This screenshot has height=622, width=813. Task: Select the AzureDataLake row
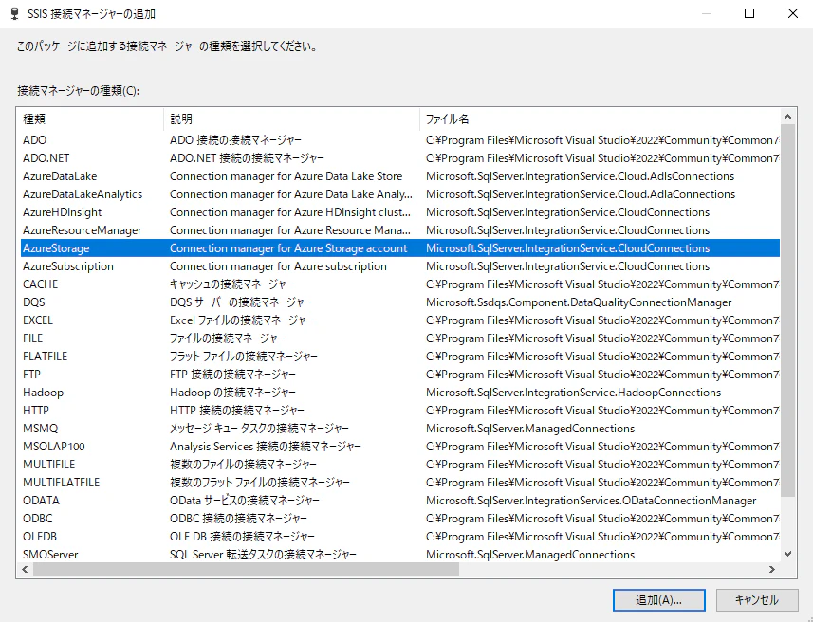(x=400, y=176)
